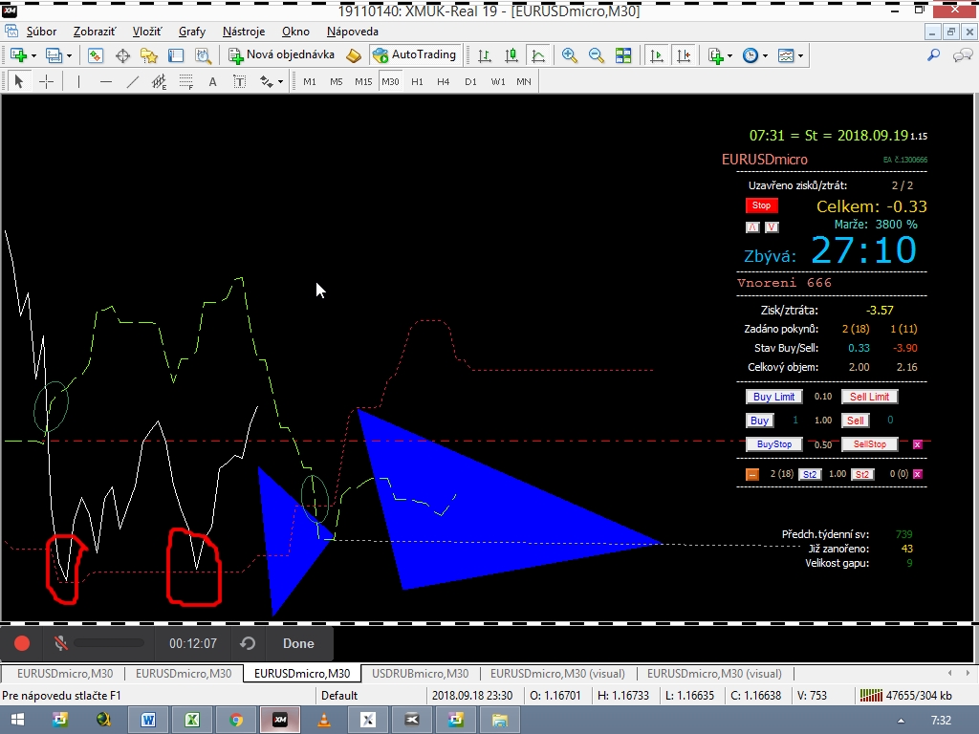Switch chart to candlestick mode

pyautogui.click(x=511, y=55)
